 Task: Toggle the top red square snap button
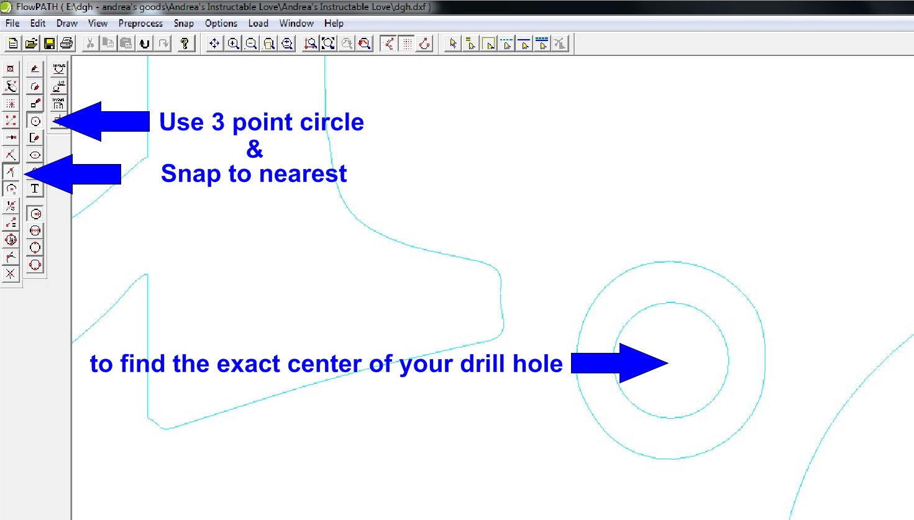coord(11,69)
